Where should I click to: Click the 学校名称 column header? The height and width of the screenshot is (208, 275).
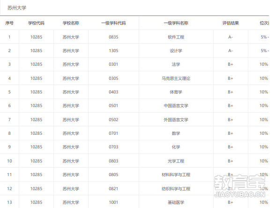coord(71,23)
